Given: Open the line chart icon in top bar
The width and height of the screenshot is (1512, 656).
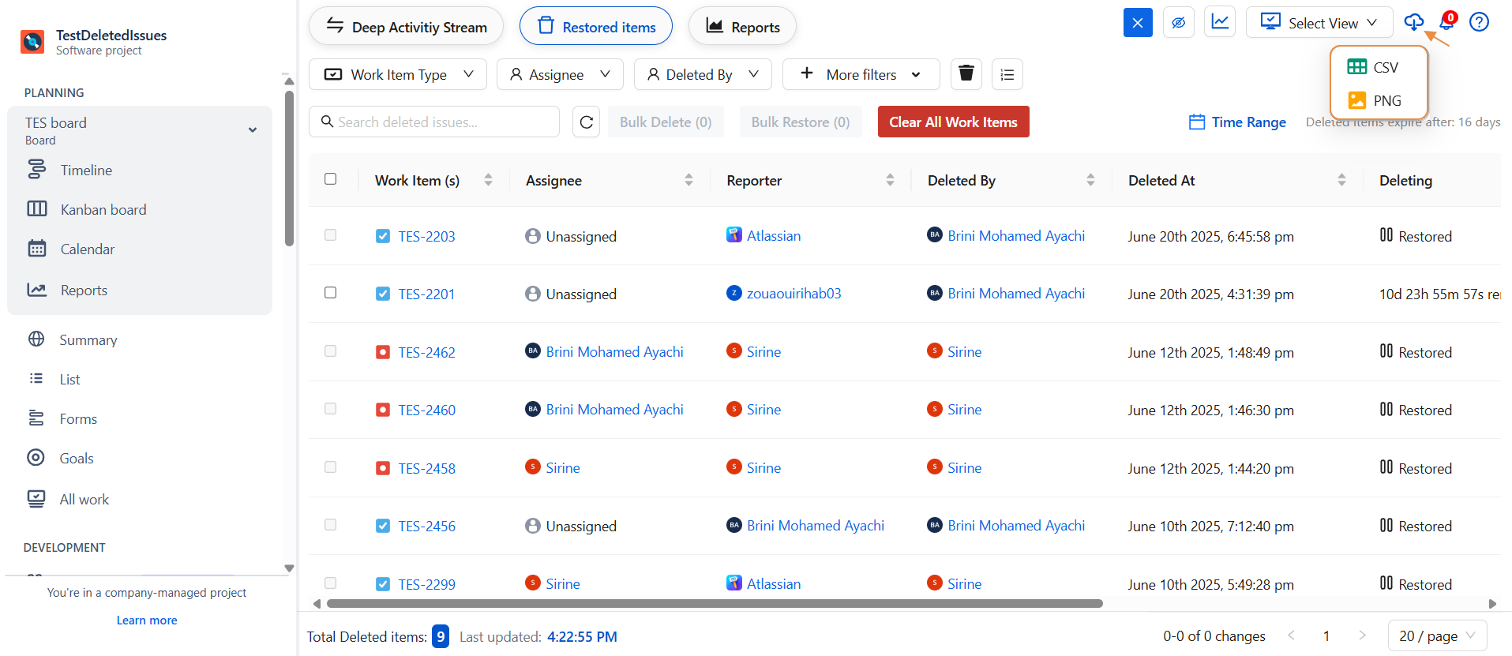Looking at the screenshot, I should (1220, 22).
